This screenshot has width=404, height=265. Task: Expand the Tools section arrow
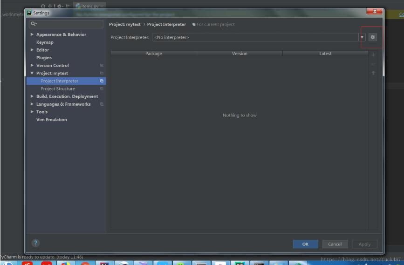coord(32,111)
